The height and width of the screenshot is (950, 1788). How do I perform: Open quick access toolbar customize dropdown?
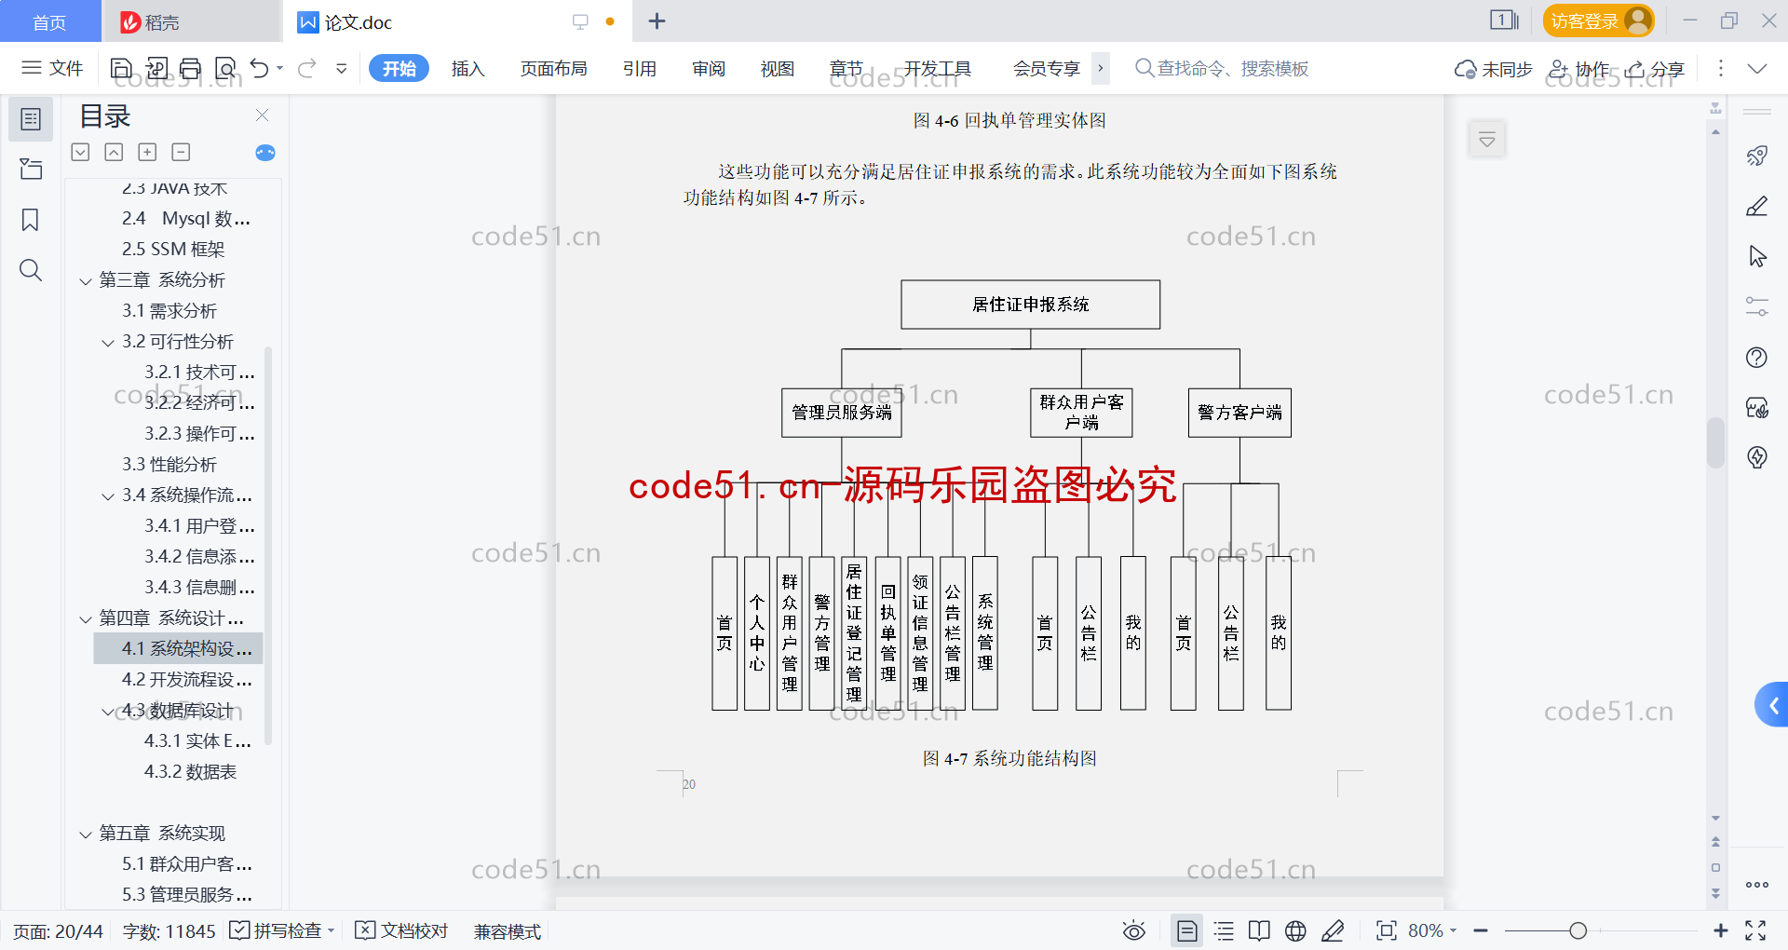coord(342,68)
